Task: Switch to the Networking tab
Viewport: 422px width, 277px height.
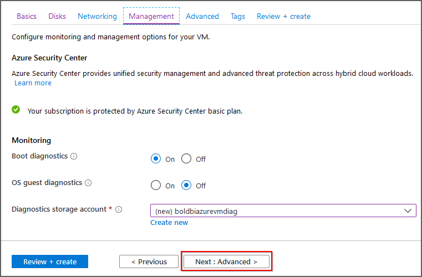Action: [97, 17]
